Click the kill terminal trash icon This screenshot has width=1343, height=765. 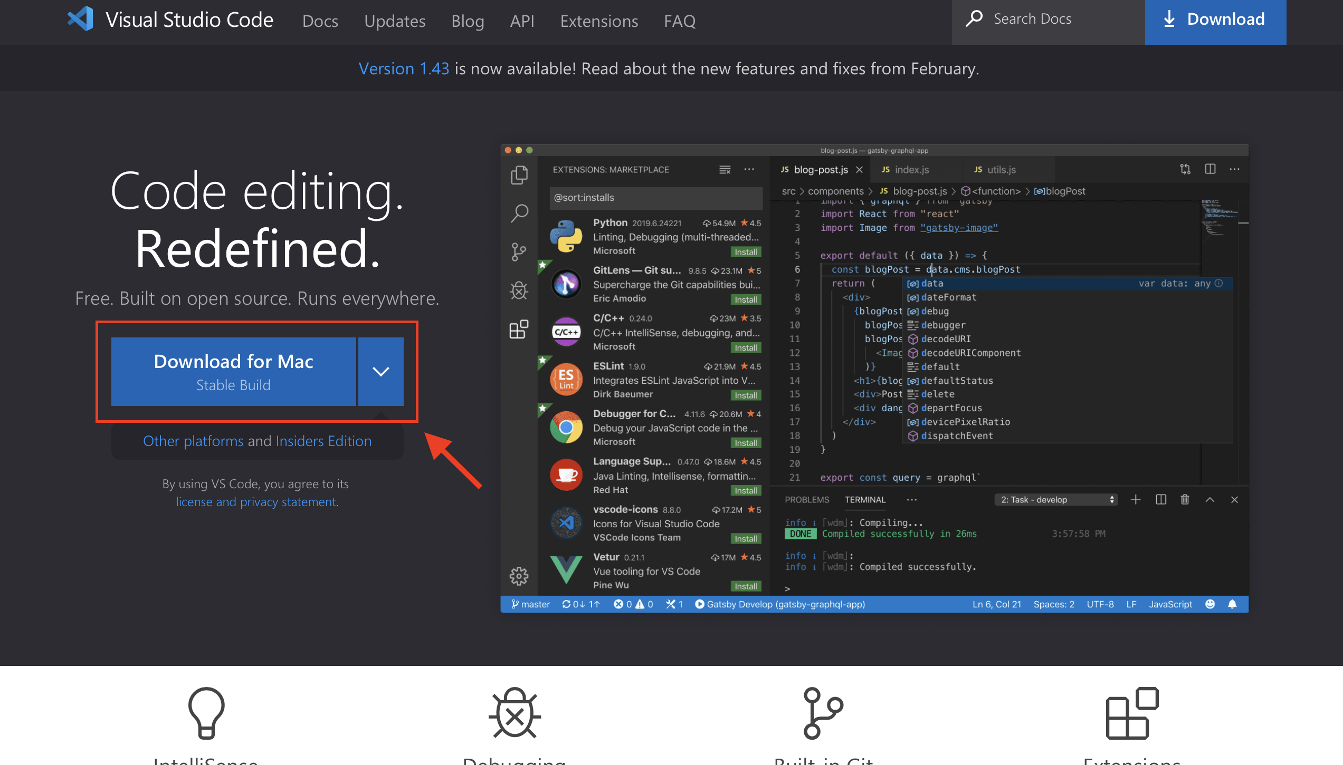[1185, 499]
